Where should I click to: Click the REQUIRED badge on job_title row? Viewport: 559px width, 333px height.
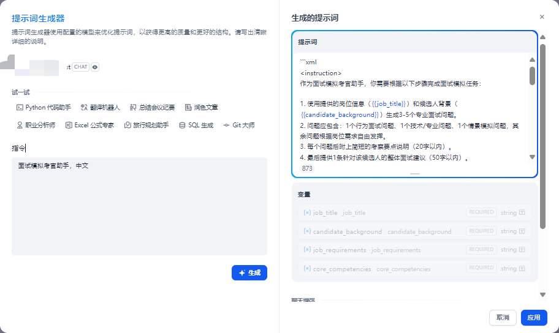[x=481, y=212]
